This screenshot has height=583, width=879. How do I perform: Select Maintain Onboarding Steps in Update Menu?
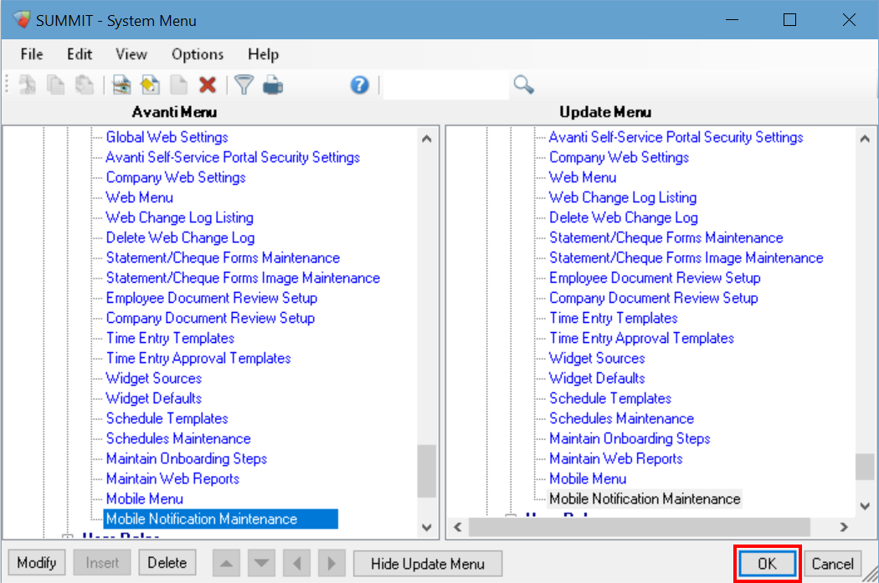point(630,440)
